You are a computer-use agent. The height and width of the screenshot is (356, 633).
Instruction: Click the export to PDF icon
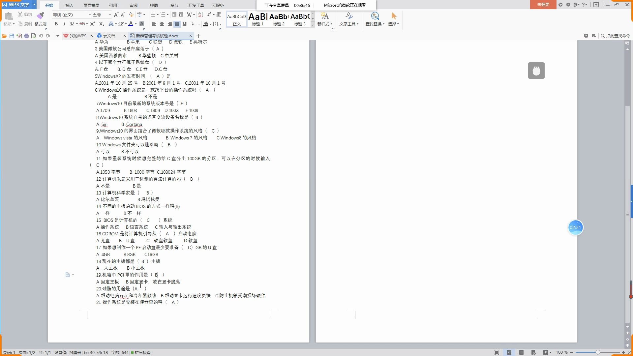(19, 36)
